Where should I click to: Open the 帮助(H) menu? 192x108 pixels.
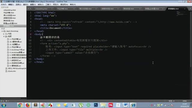click(73, 4)
